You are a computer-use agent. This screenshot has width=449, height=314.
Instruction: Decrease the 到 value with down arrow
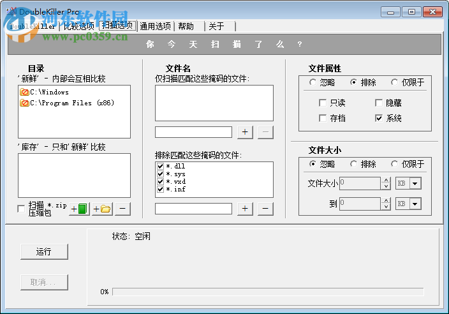click(386, 207)
